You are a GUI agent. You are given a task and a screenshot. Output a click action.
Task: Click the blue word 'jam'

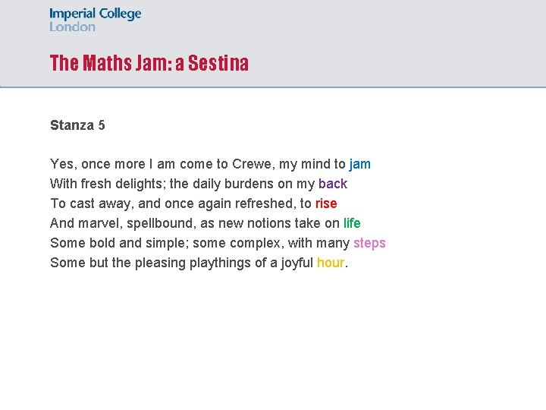click(x=360, y=164)
